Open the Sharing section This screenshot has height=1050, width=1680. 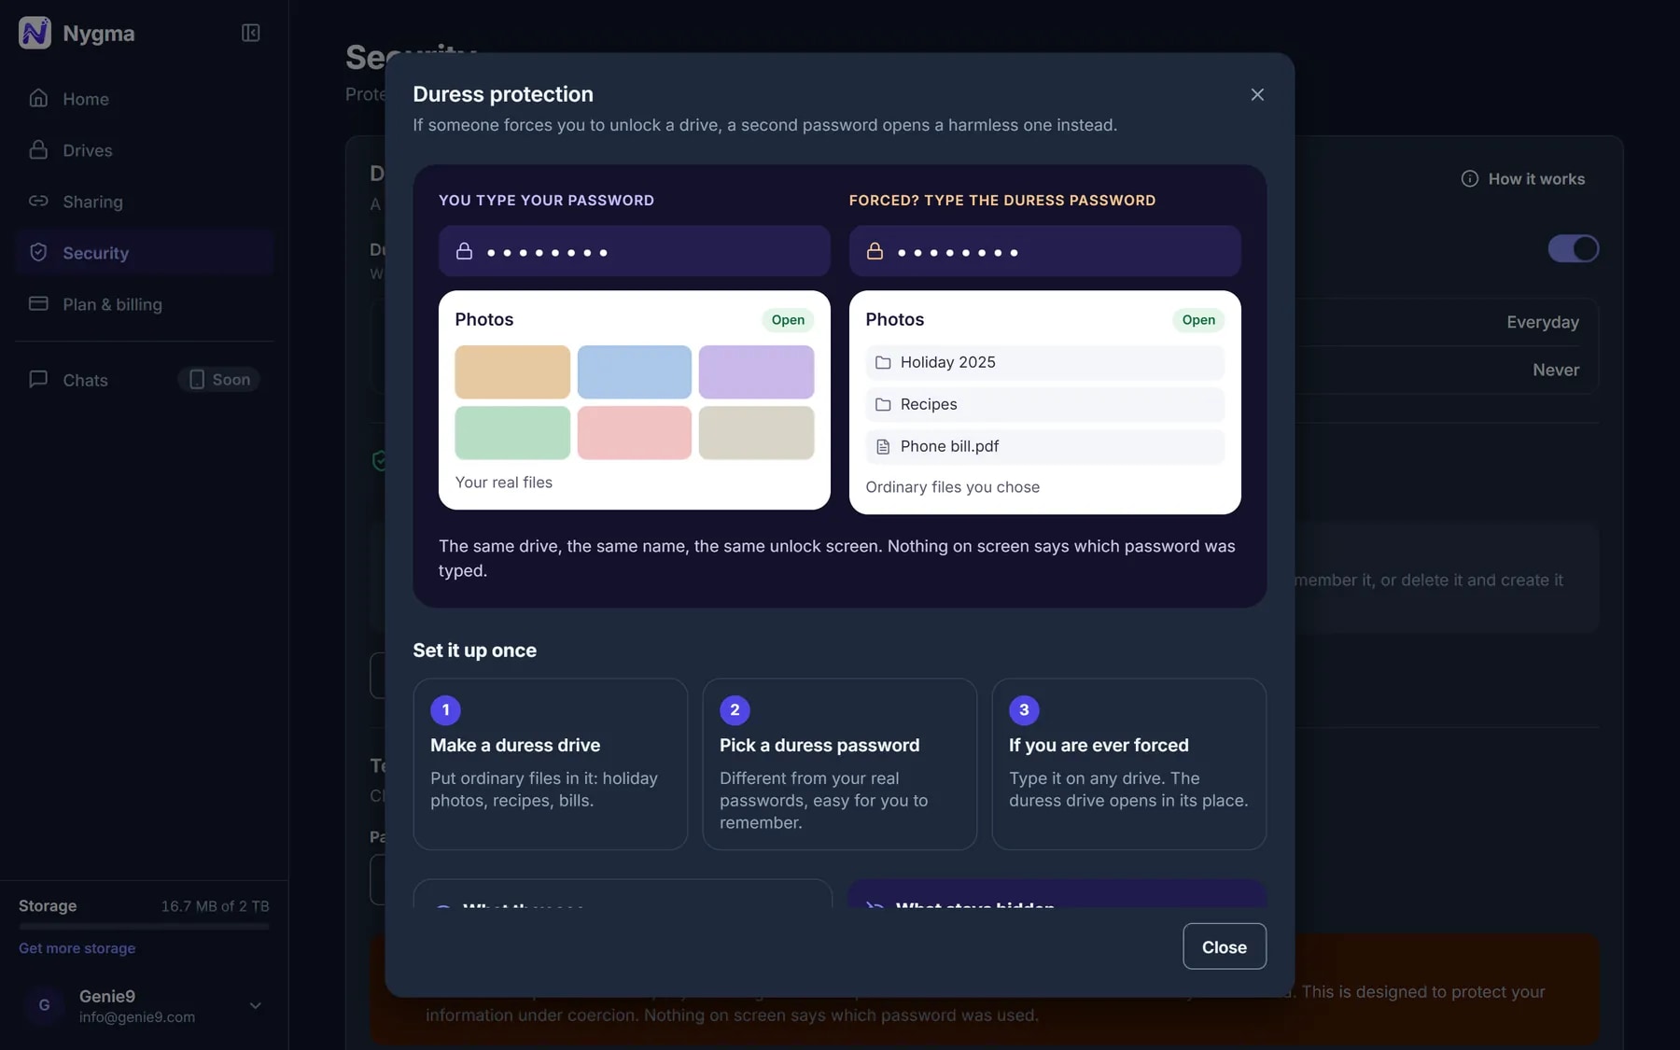point(144,202)
